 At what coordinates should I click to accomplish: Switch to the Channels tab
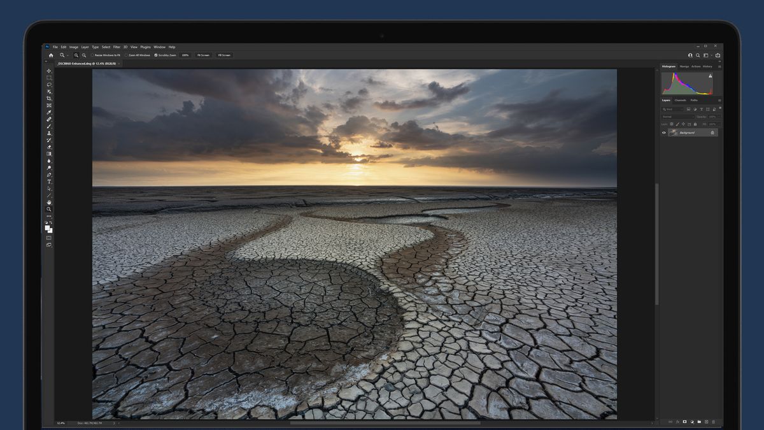coord(679,100)
